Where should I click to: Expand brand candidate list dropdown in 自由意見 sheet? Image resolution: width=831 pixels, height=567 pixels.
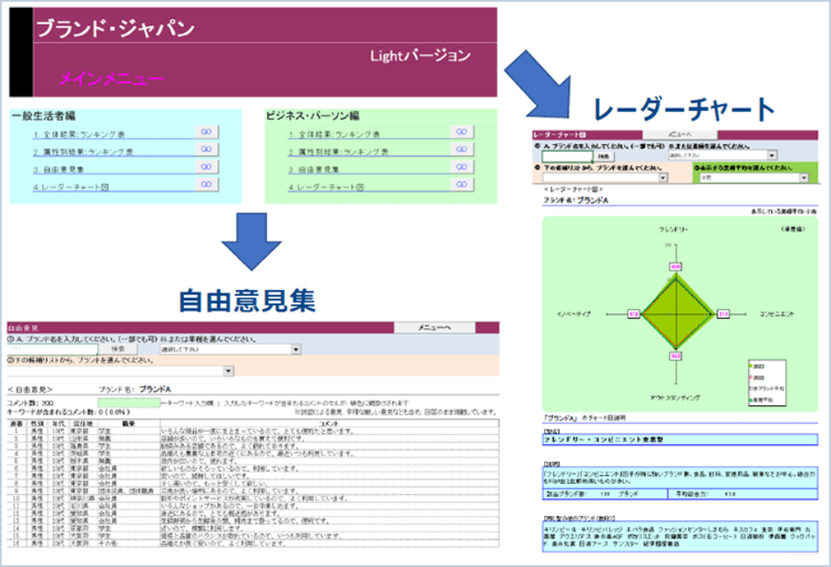click(x=229, y=371)
